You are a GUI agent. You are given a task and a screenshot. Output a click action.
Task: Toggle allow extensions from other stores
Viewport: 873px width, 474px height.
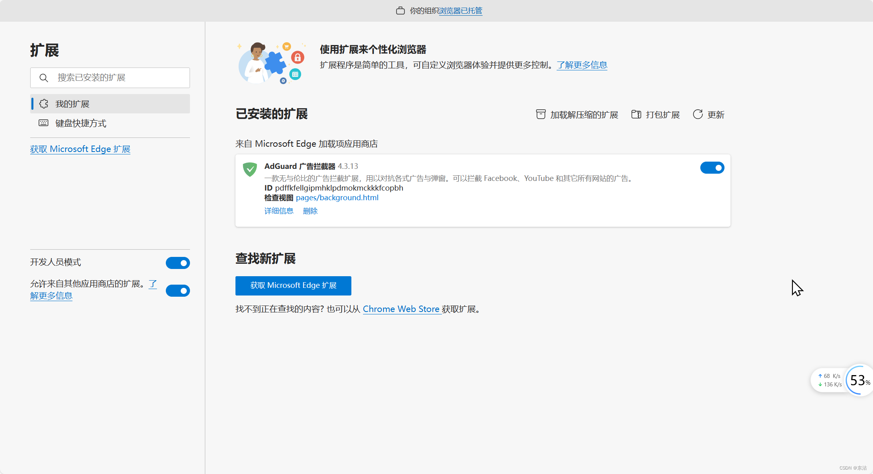pos(177,291)
